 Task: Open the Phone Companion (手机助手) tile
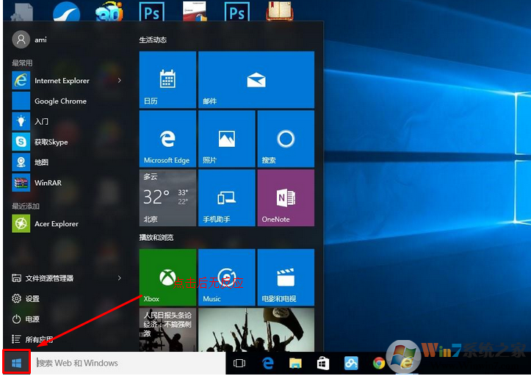click(226, 198)
